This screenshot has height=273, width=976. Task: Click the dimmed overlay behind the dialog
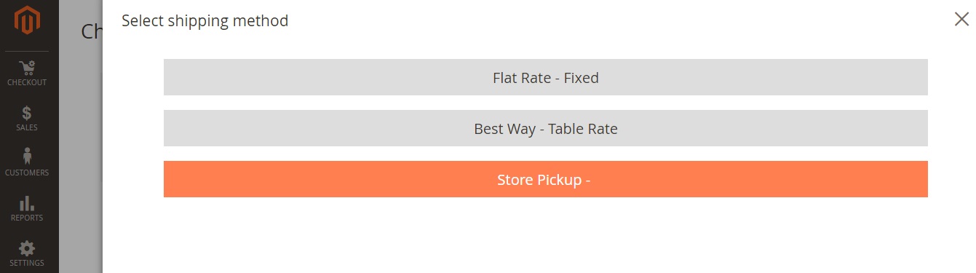[x=80, y=160]
